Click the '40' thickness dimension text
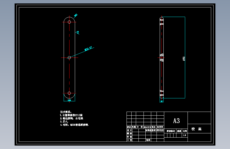The width and height of the screenshot is (230, 149). coord(162,101)
